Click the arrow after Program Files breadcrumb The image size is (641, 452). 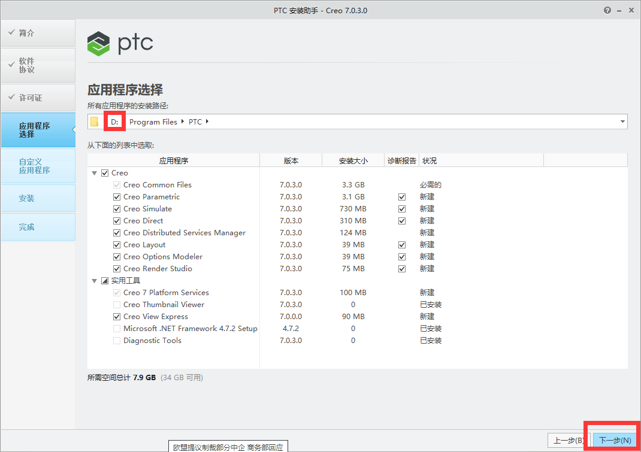coord(182,122)
